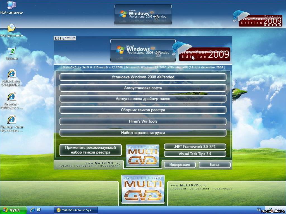Select Автоустановка драйвер-паков
This screenshot has width=286, height=214.
[143, 99]
